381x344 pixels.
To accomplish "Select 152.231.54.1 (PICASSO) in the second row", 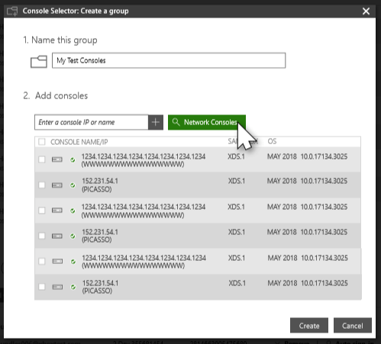I will (x=100, y=185).
